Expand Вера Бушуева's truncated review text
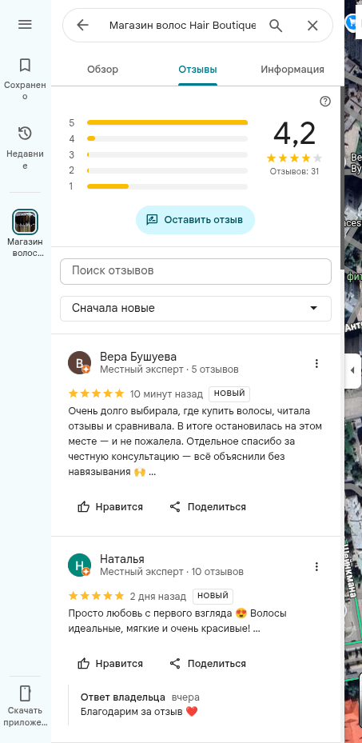Screen dimensions: 362x743 pyautogui.click(x=152, y=472)
